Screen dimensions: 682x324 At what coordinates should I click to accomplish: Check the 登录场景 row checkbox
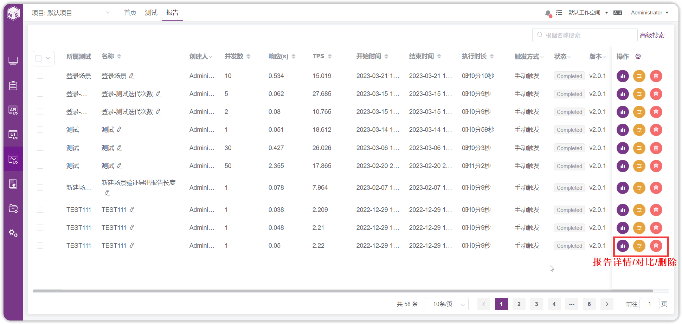click(40, 76)
